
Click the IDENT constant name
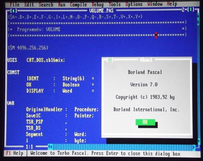[33, 78]
